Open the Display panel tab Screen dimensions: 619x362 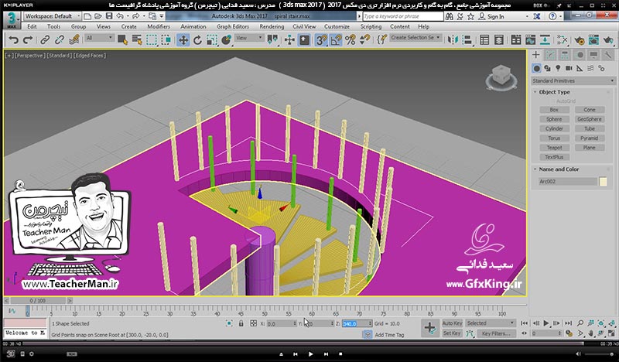[x=593, y=55]
